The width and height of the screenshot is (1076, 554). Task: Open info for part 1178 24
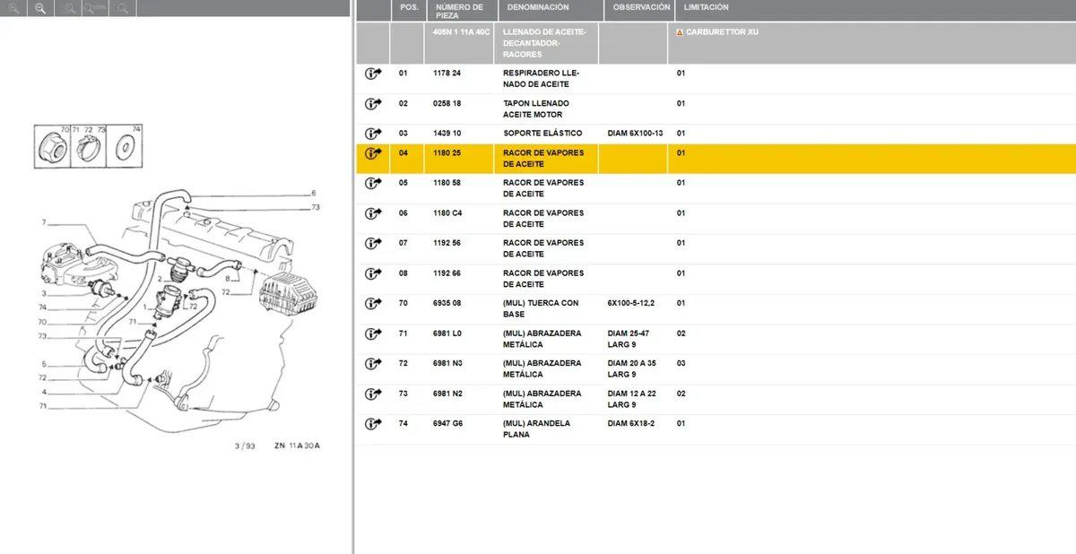(x=373, y=74)
